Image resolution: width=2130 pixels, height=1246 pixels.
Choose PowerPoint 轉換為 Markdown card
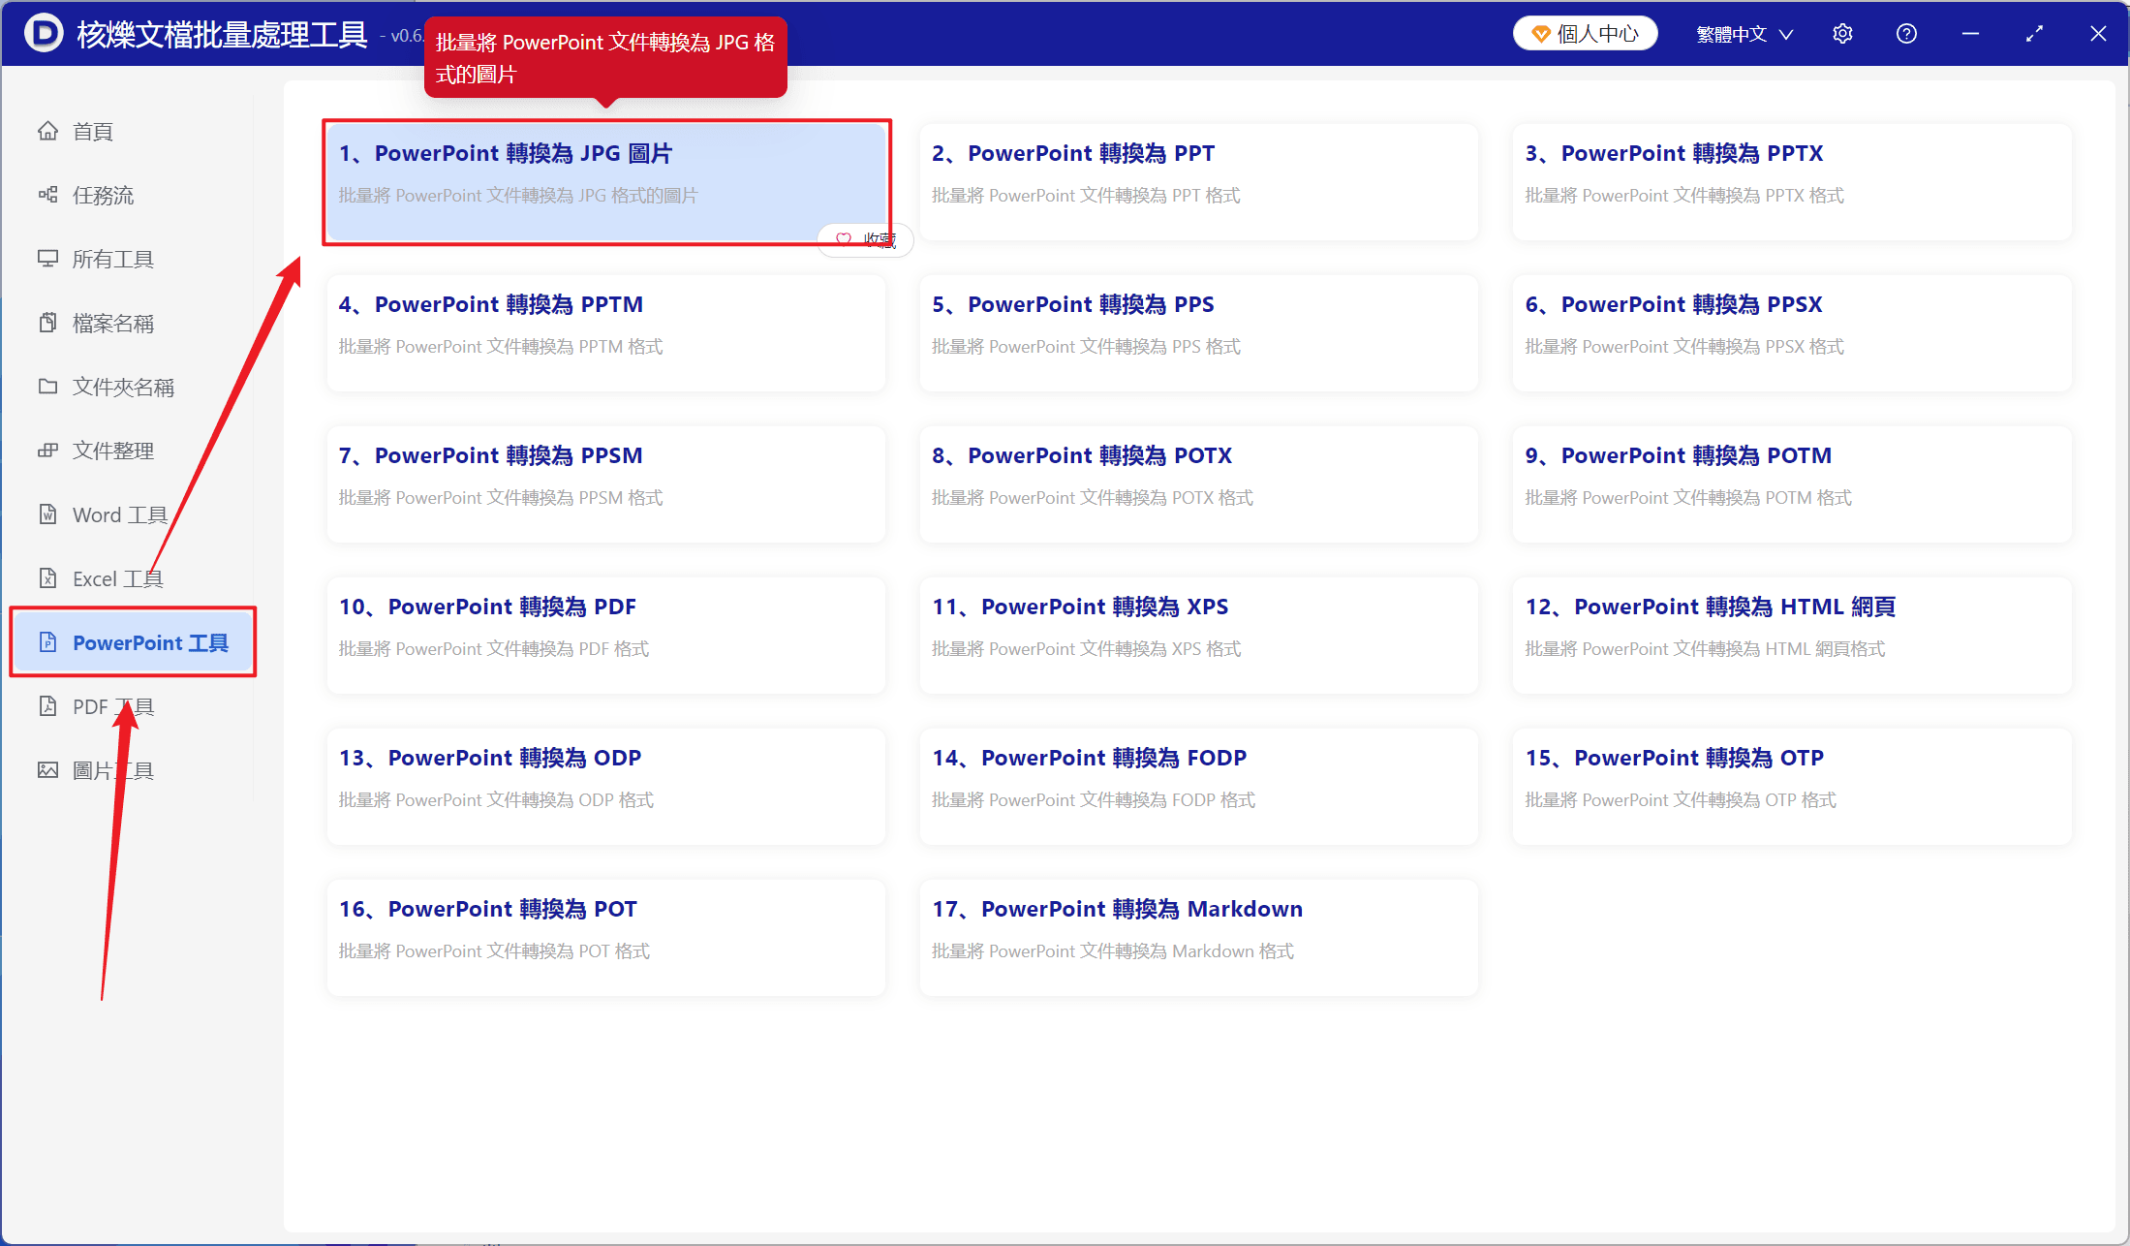[x=1199, y=937]
